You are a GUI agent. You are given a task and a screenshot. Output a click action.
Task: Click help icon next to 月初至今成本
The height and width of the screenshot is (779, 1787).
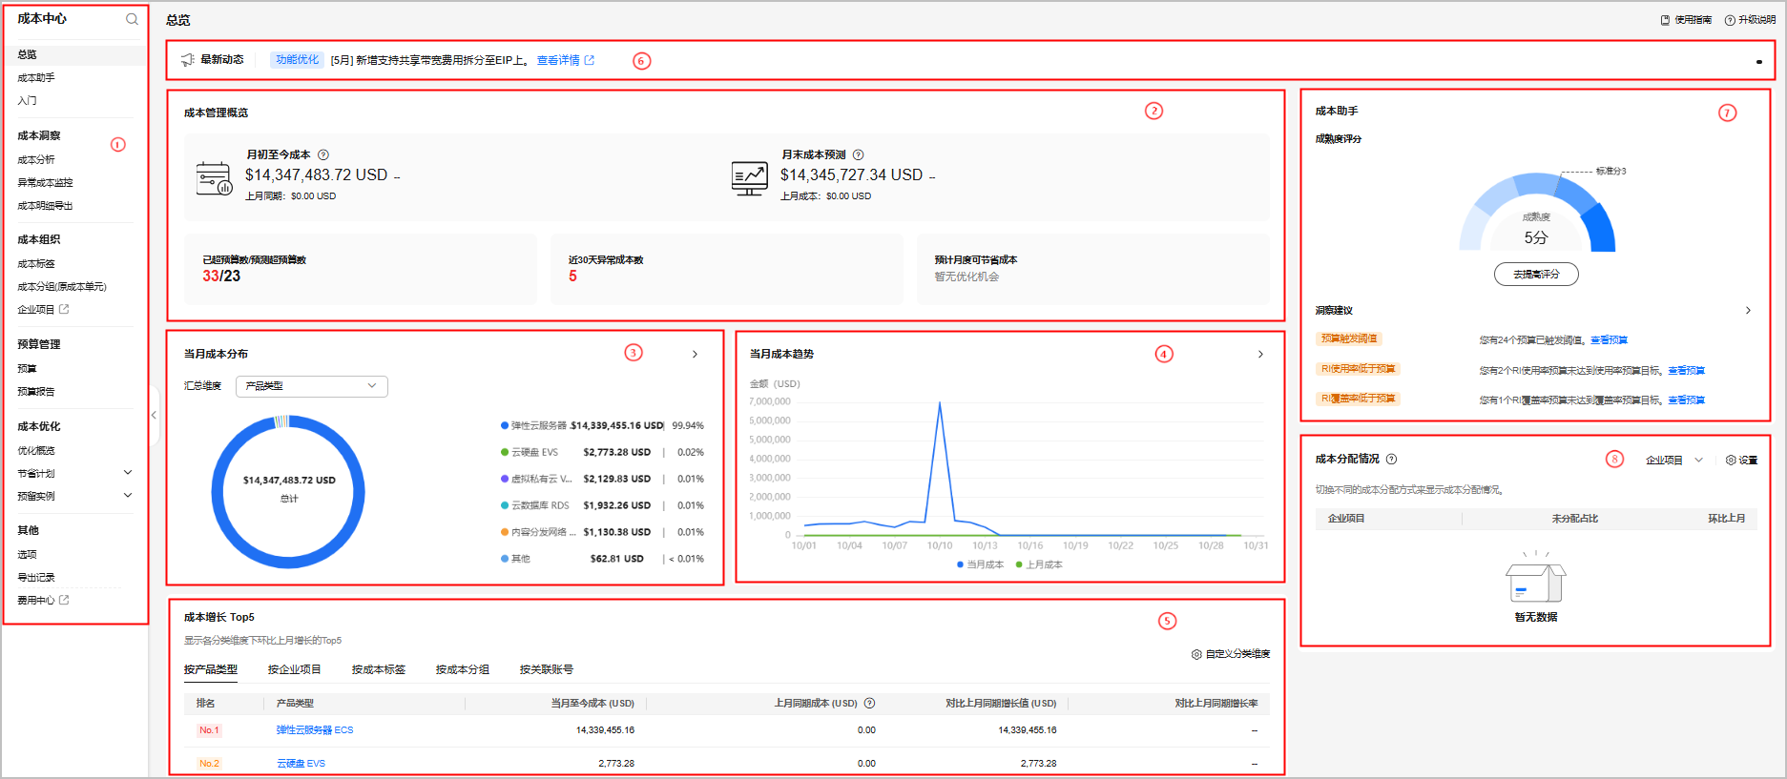(323, 154)
